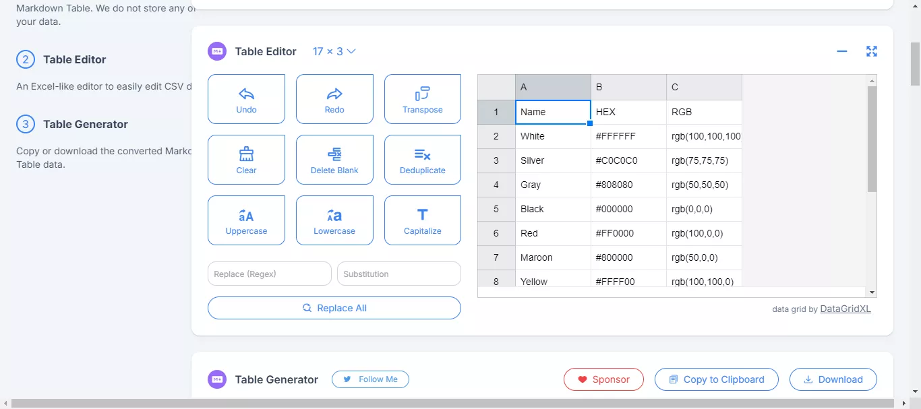
Task: Open the DataGridXL link
Action: point(845,309)
